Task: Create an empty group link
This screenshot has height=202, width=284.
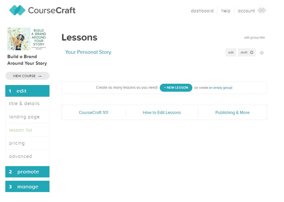Action: pyautogui.click(x=221, y=88)
